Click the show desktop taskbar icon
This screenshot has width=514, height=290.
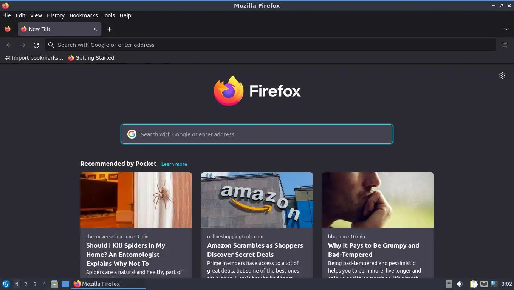[x=65, y=284]
